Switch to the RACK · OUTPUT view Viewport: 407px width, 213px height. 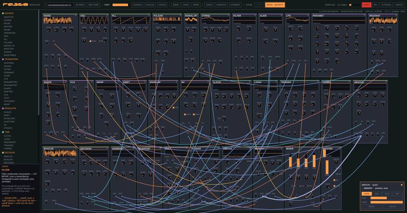click(275, 5)
